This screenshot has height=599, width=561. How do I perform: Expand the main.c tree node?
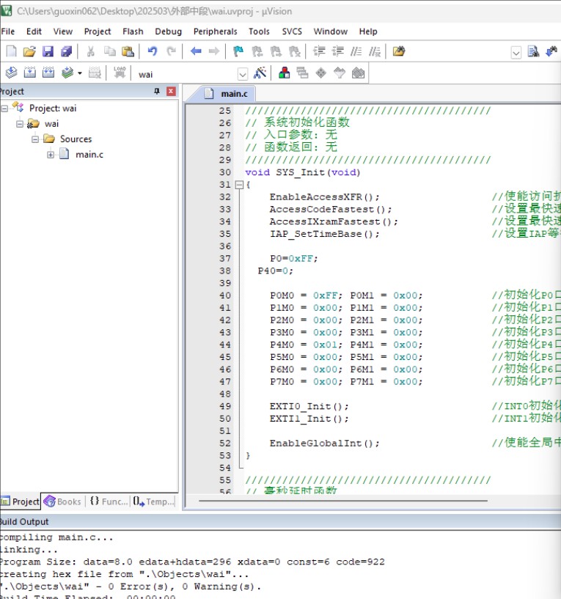point(51,155)
